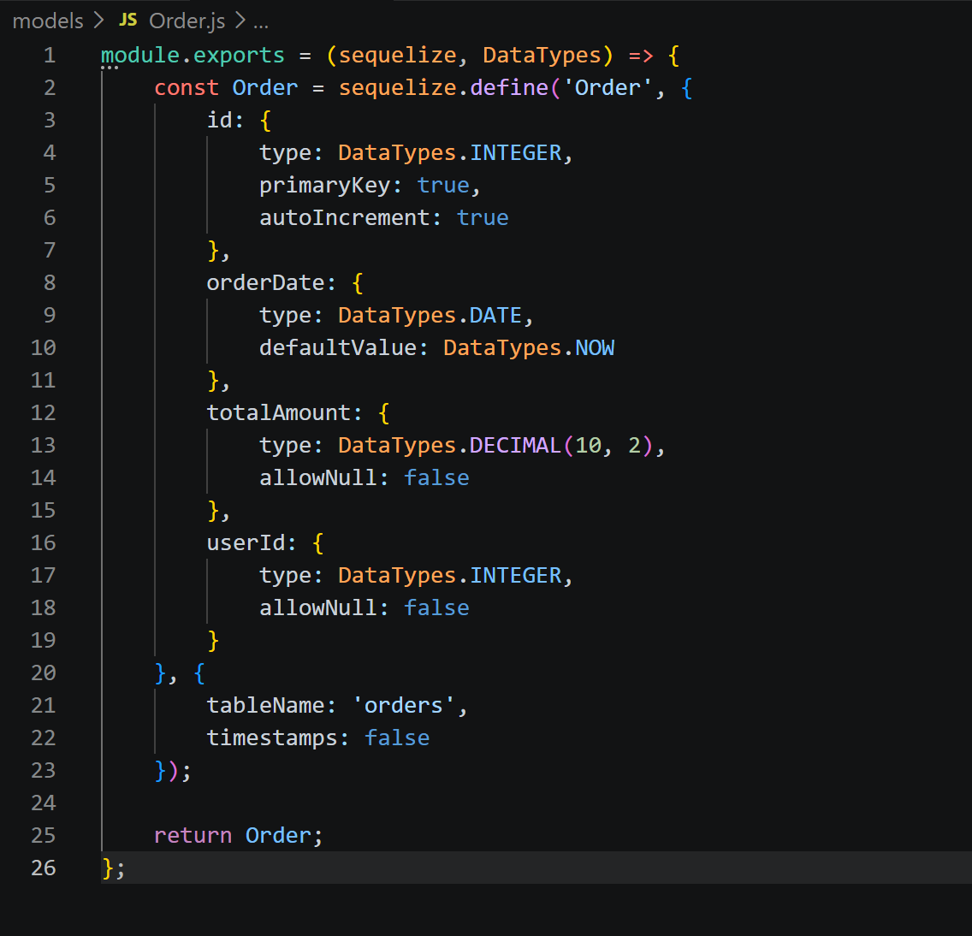972x936 pixels.
Task: Click the chevron following Order.js
Action: click(x=240, y=21)
